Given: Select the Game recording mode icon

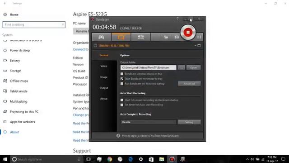Looking at the screenshot, I should 101,37.
